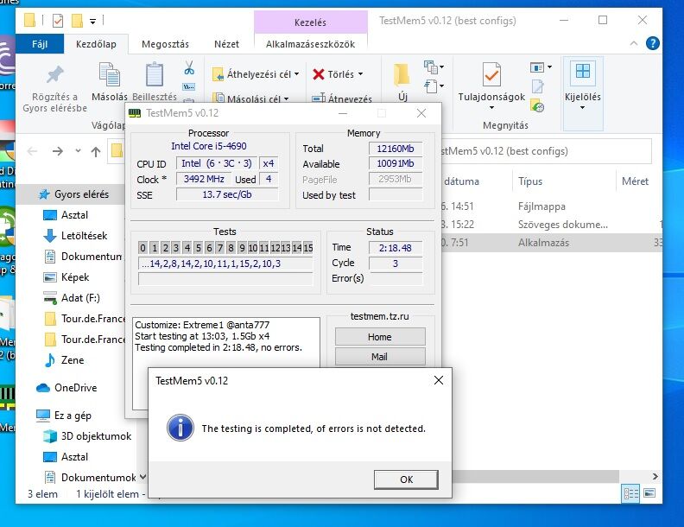The image size is (684, 527).
Task: Click the Beillesztés paste icon
Action: click(x=155, y=74)
